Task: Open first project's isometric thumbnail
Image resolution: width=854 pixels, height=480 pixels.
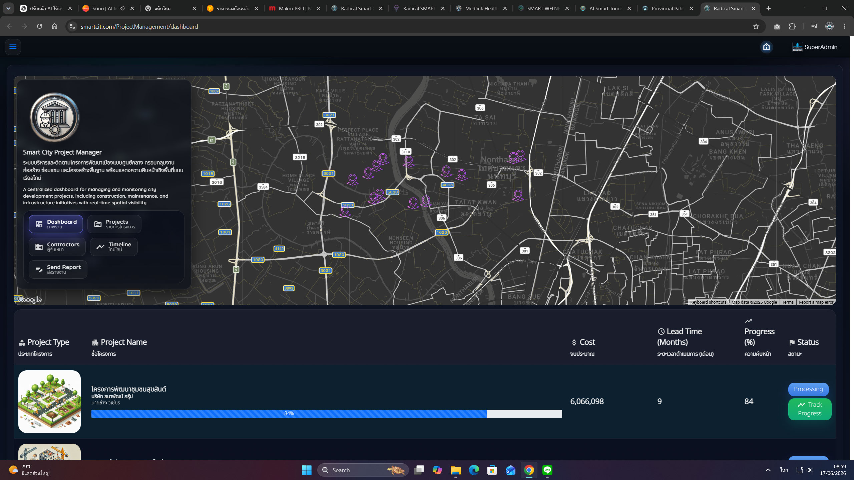Action: (x=49, y=401)
